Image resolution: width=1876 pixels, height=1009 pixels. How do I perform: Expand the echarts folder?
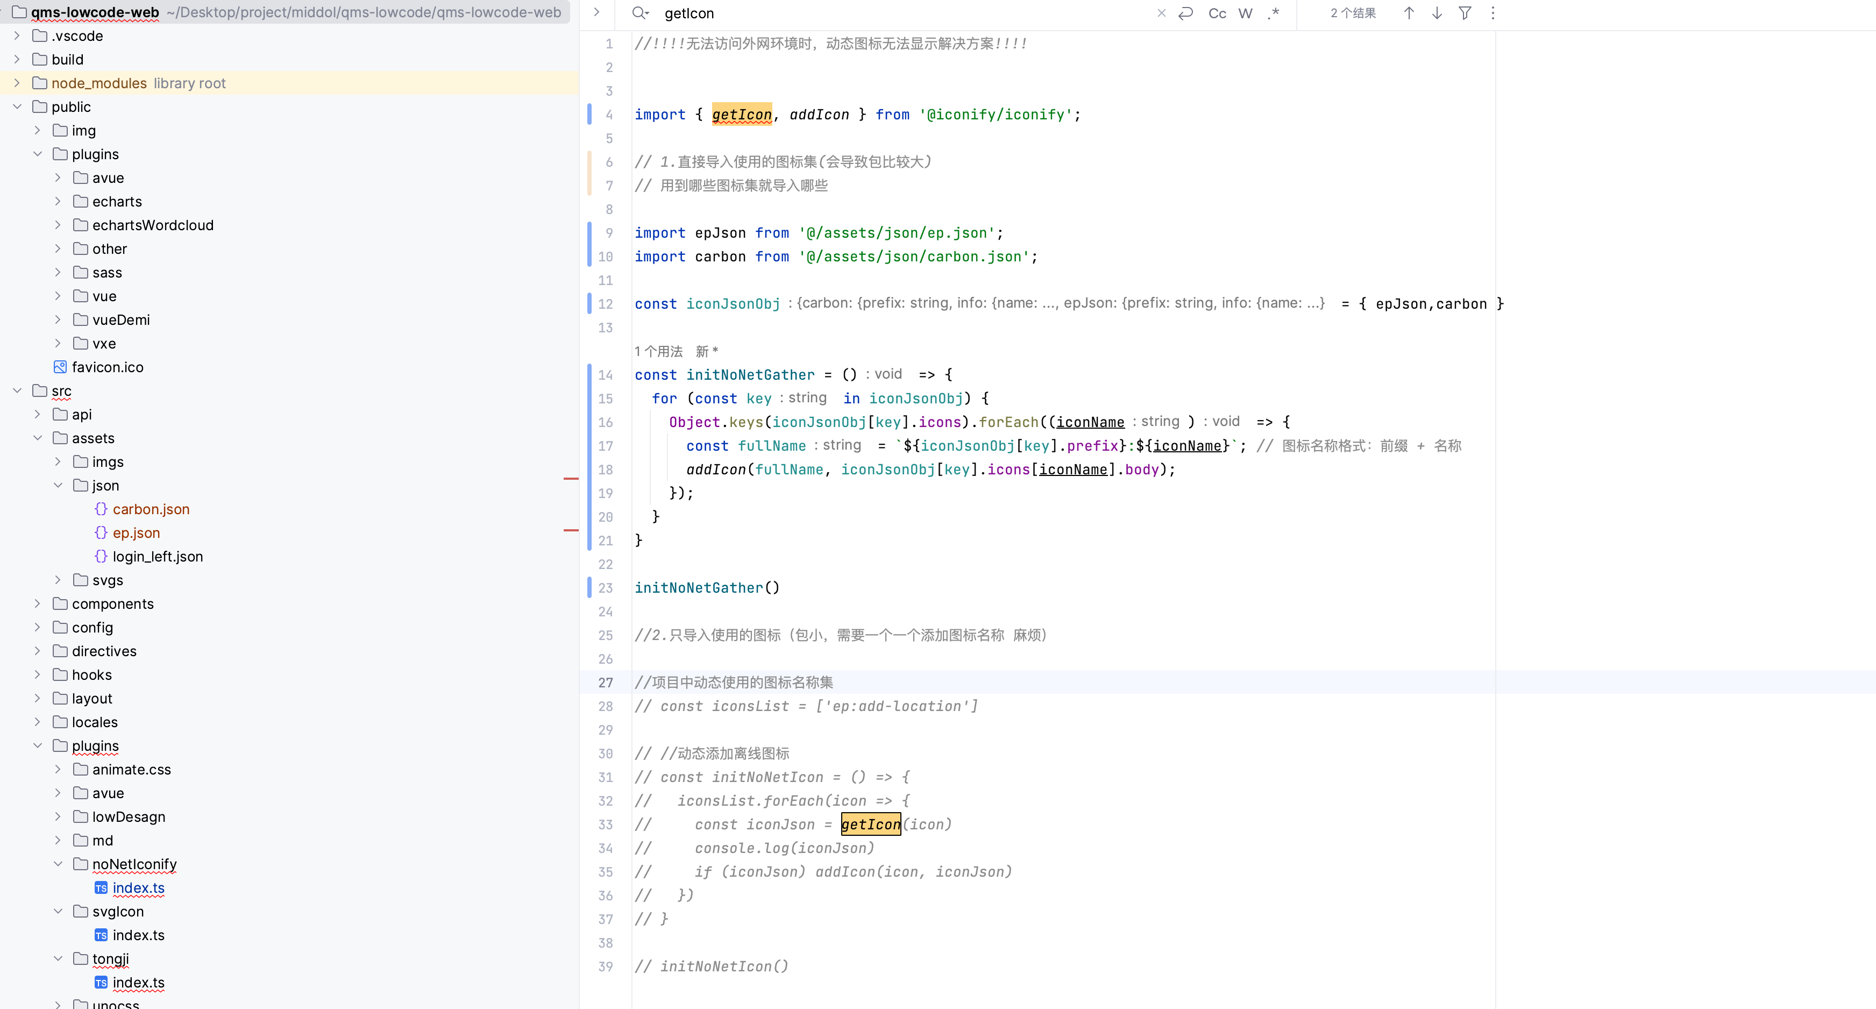click(x=58, y=202)
